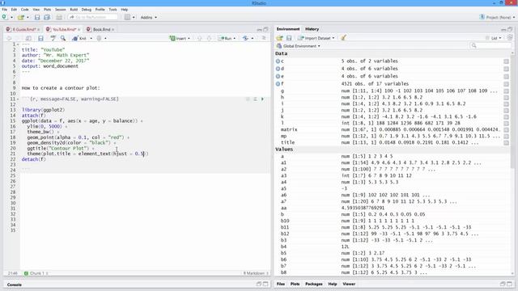Open the table view of data frame c
Viewport: 518px width, 291px height.
click(x=506, y=61)
